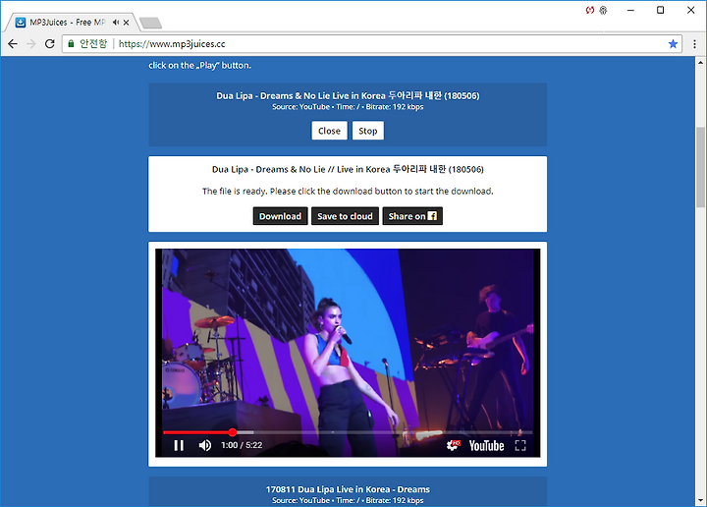Image resolution: width=707 pixels, height=507 pixels.
Task: Click the red extension icon in title bar
Action: [590, 10]
